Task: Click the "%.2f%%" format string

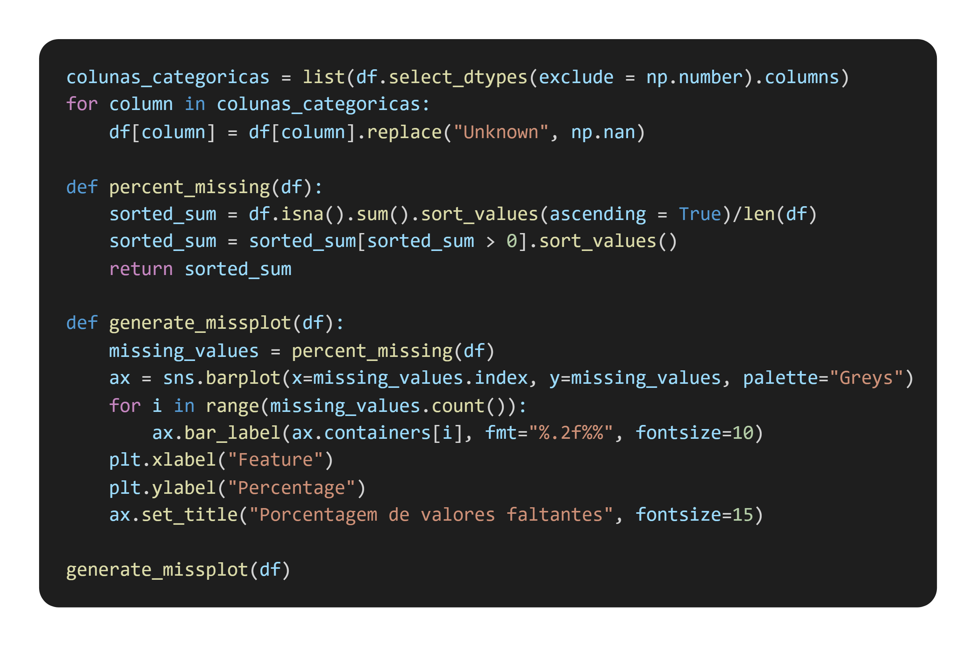Action: click(x=571, y=433)
